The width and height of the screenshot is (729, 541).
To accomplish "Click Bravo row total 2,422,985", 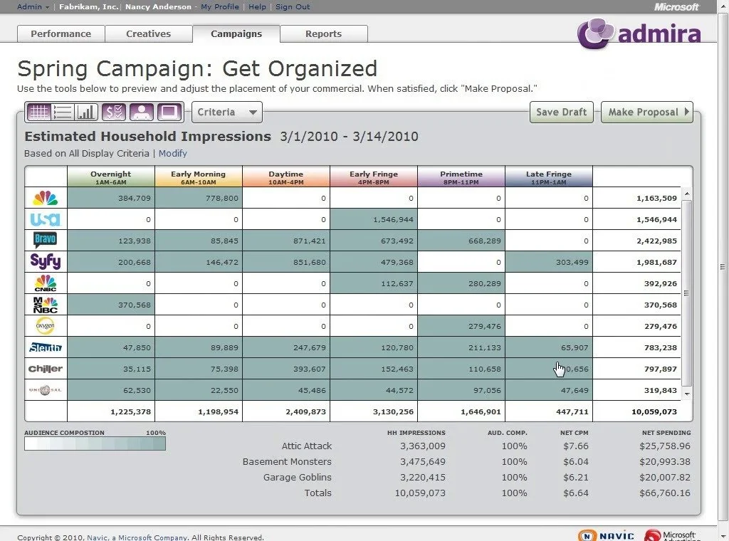I will (x=656, y=241).
